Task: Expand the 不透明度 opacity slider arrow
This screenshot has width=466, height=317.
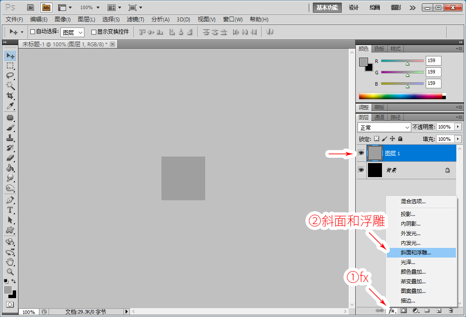Action: coord(458,127)
